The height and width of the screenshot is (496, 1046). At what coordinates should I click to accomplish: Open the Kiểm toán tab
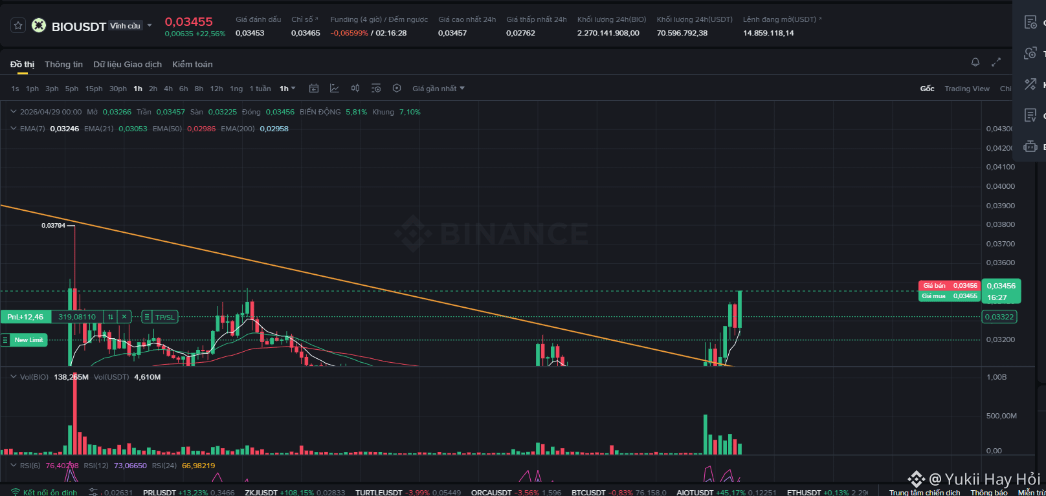pos(192,65)
